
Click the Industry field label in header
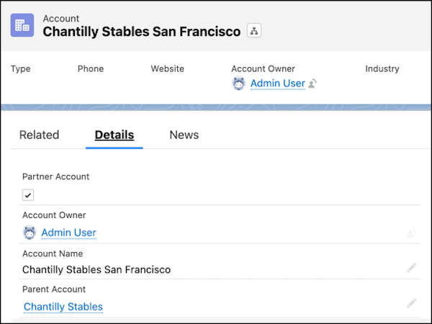pyautogui.click(x=382, y=68)
